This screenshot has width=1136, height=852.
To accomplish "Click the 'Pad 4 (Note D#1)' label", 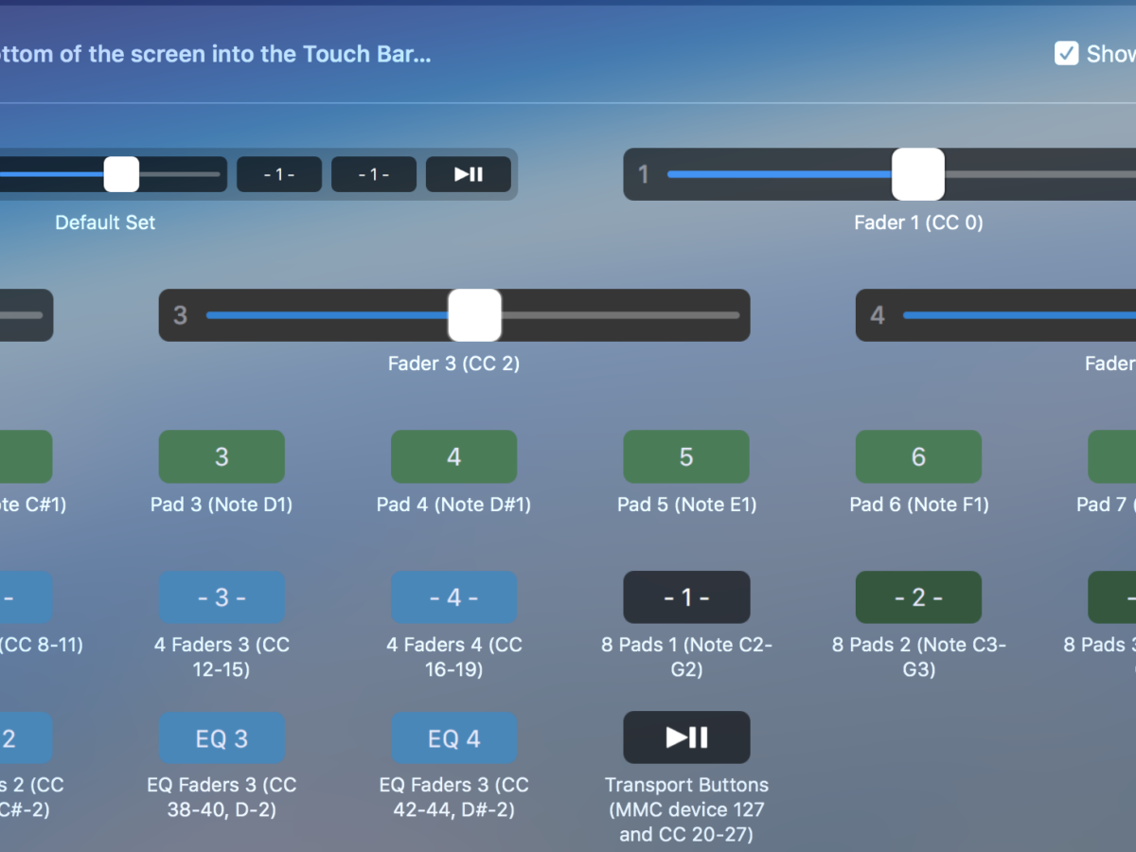I will (x=454, y=505).
